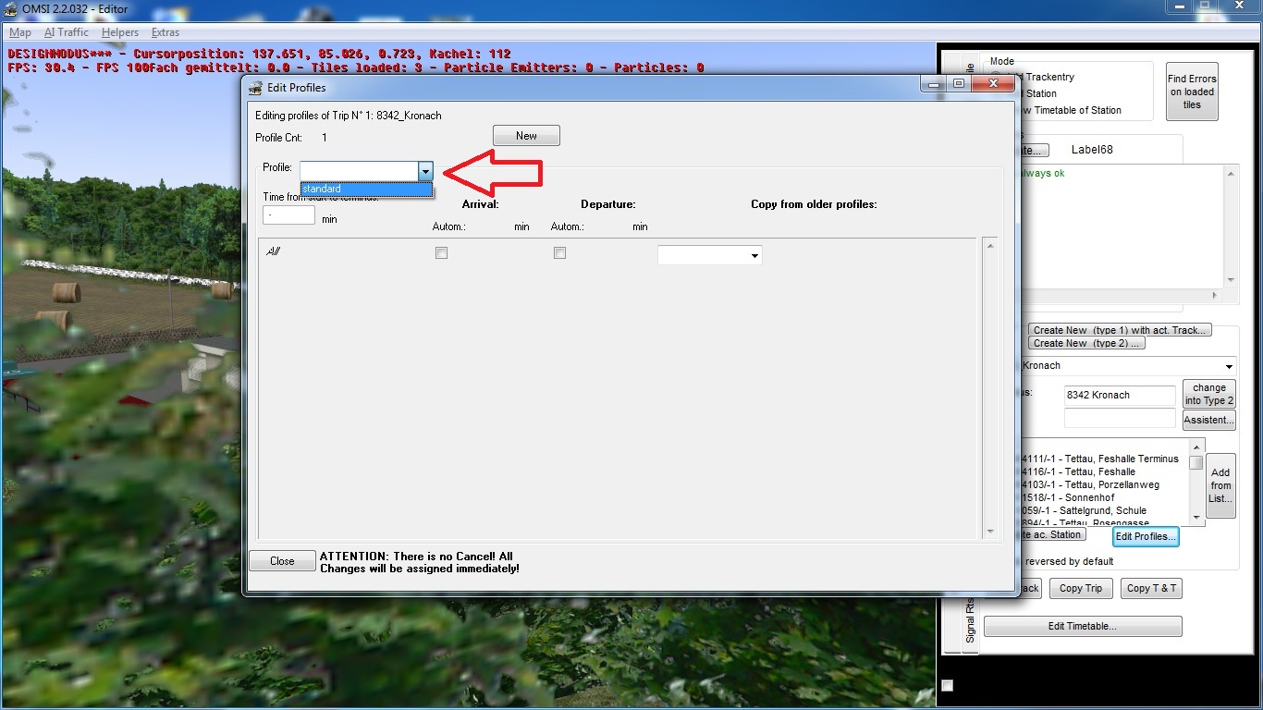Open the Profile dropdown arrow
The width and height of the screenshot is (1263, 710).
coord(425,171)
